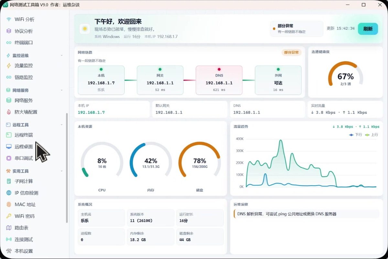Select the 协议分析 layers icon
The width and height of the screenshot is (388, 259).
pyautogui.click(x=9, y=31)
